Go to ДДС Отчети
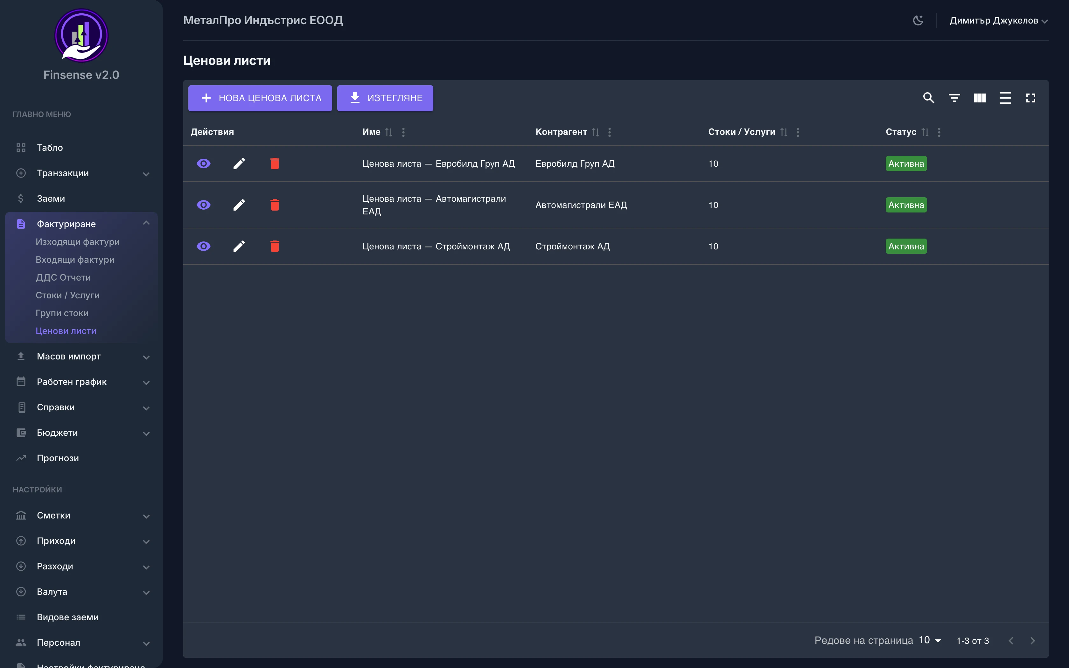 (63, 277)
